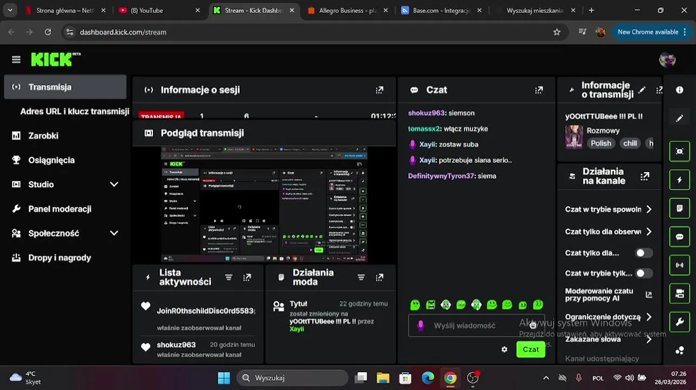696x390 pixels.
Task: Open Chrome's tab search dropdown arrow
Action: coord(9,10)
